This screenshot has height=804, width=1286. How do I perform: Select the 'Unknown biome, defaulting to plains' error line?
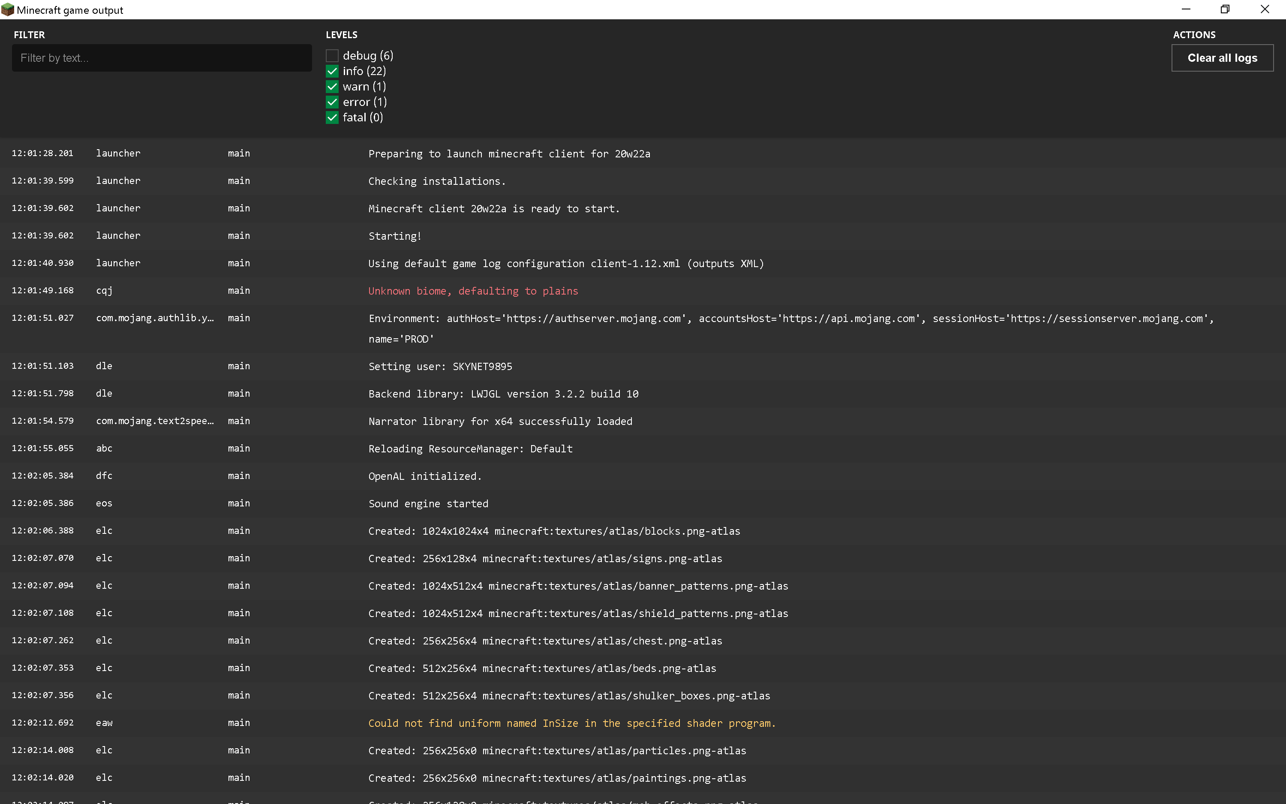click(473, 291)
